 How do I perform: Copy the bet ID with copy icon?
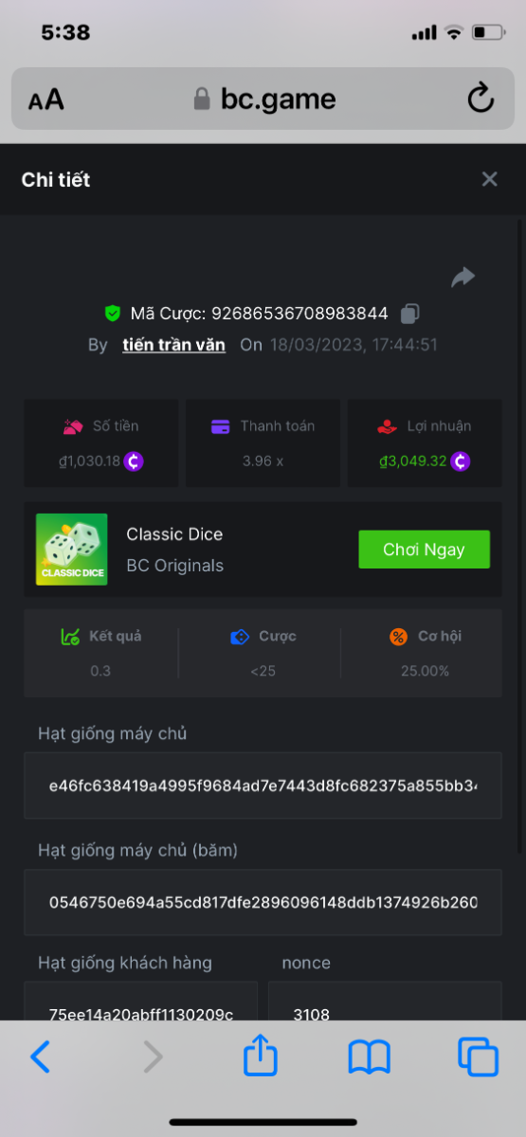tap(409, 314)
